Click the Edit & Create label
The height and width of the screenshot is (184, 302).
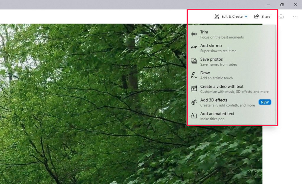pos(232,17)
